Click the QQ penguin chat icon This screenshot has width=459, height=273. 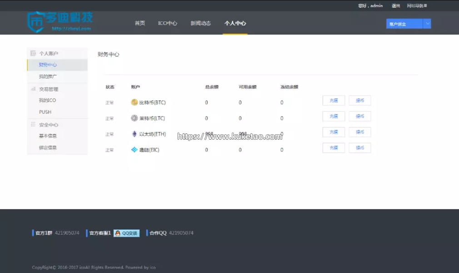tap(117, 233)
